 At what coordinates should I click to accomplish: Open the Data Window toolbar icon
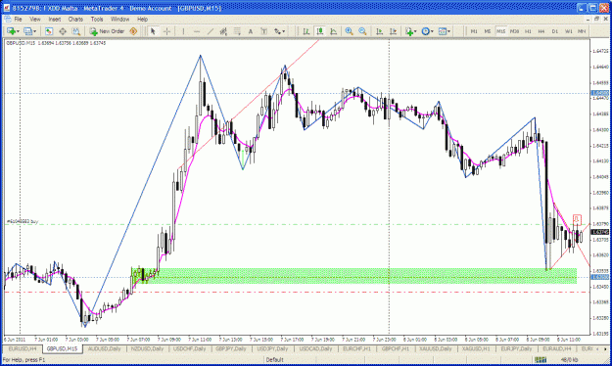[x=63, y=31]
